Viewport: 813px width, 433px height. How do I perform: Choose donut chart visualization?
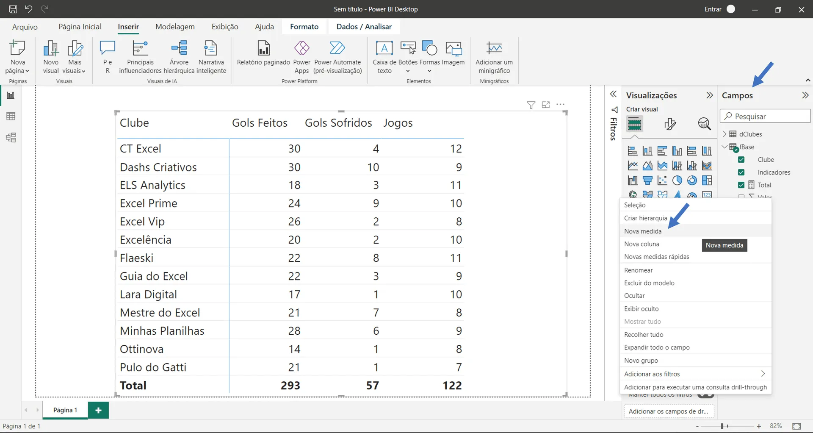[692, 180]
